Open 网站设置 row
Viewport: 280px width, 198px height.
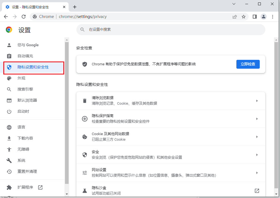171,173
